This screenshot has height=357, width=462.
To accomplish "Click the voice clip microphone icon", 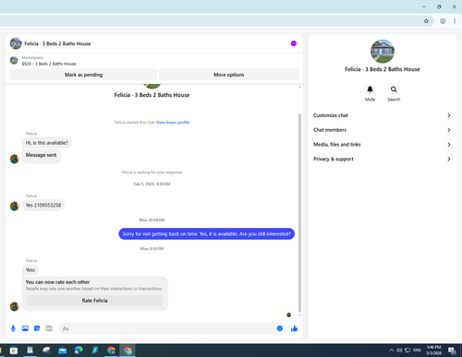I will pyautogui.click(x=13, y=328).
